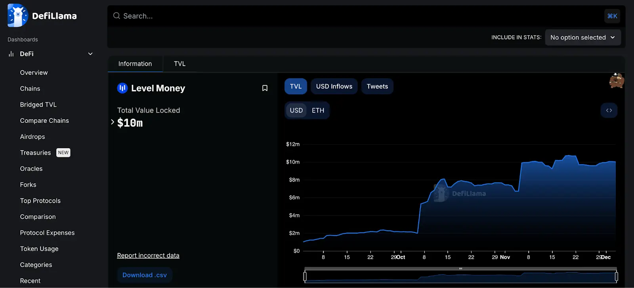Focus the Search input field
The image size is (634, 288).
357,16
